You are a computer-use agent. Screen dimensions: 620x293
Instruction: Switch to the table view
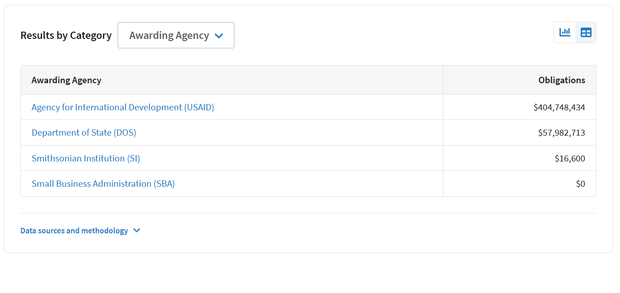[x=586, y=33]
